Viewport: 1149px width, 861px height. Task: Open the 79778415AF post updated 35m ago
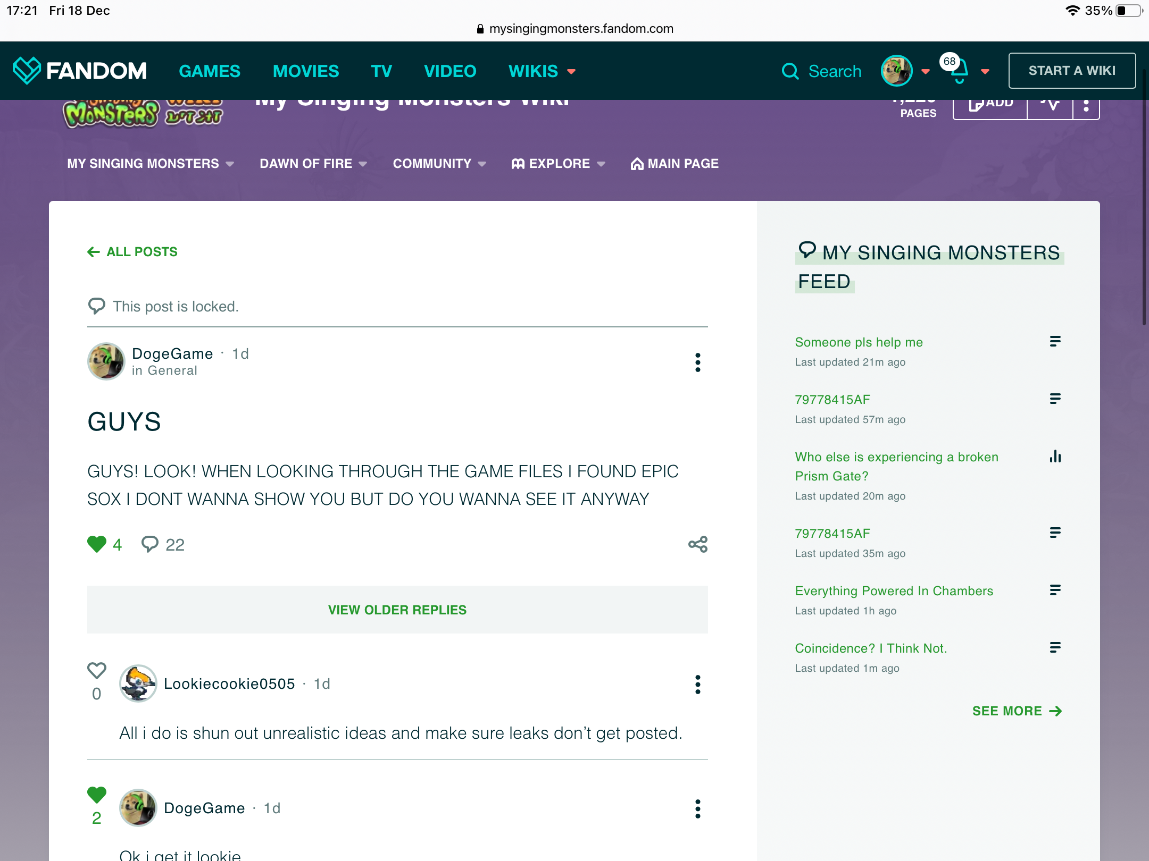(832, 534)
